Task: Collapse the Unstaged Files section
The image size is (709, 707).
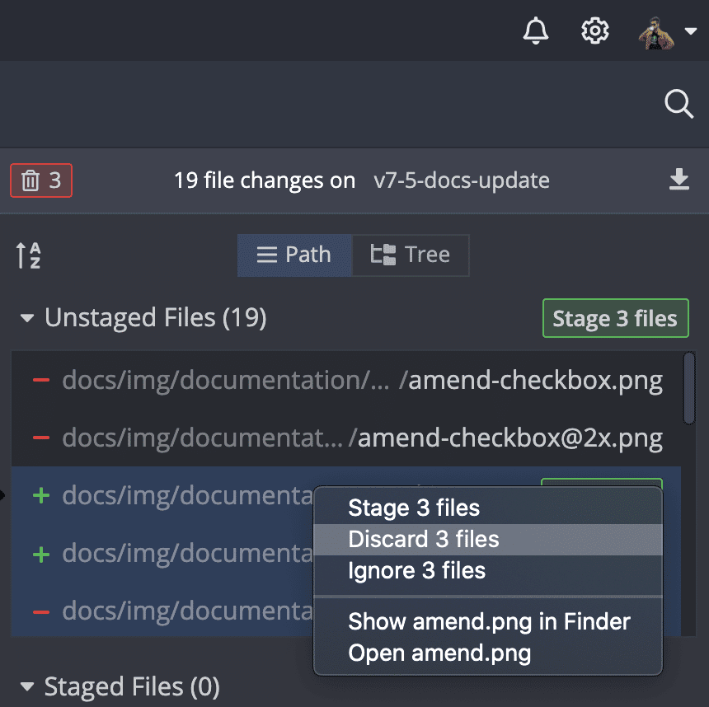Action: 27,318
